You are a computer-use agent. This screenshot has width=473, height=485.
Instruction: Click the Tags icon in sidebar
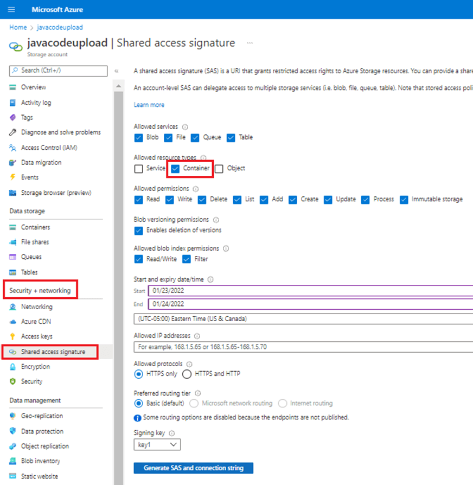(x=14, y=117)
